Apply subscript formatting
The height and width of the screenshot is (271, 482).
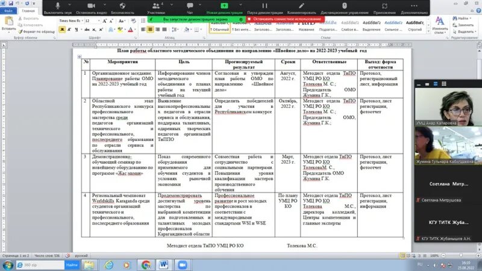pyautogui.click(x=94, y=30)
